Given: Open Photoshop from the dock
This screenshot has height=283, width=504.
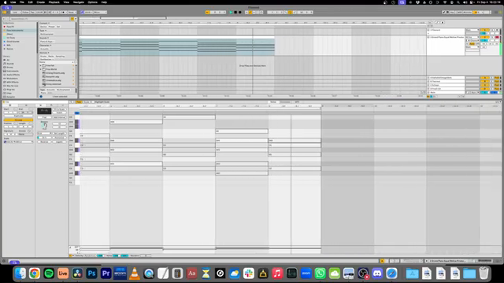Looking at the screenshot, I should 91,274.
